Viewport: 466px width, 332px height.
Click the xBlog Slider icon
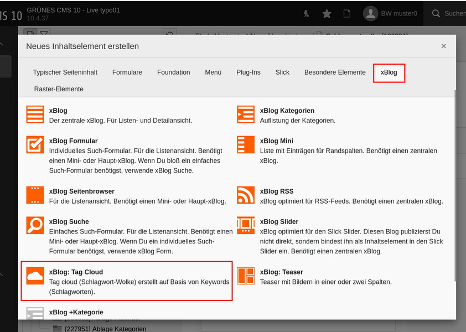pyautogui.click(x=246, y=225)
